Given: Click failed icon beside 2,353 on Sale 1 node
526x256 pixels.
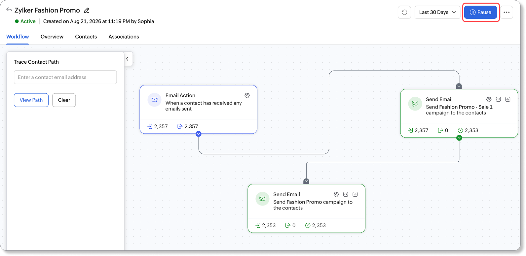Looking at the screenshot, I should (461, 130).
